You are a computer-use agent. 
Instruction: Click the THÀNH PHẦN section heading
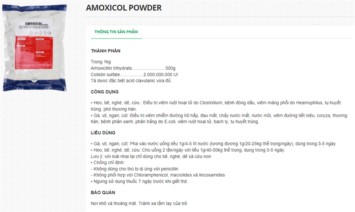click(106, 51)
